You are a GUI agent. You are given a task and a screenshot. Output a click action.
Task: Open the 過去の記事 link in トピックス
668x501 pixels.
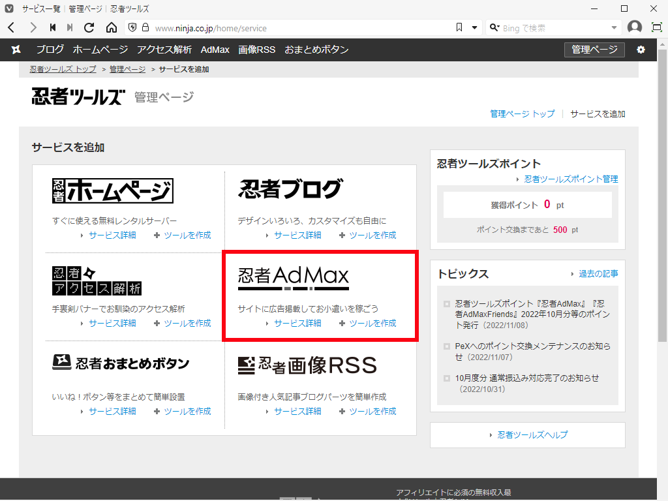(x=598, y=274)
